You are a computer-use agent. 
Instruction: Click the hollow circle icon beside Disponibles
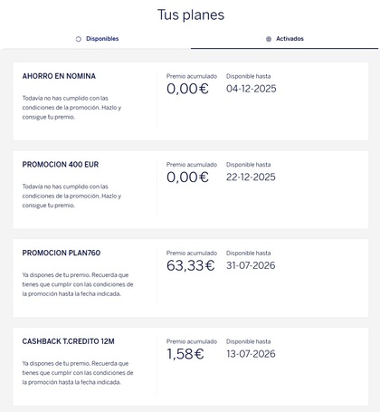click(x=79, y=39)
